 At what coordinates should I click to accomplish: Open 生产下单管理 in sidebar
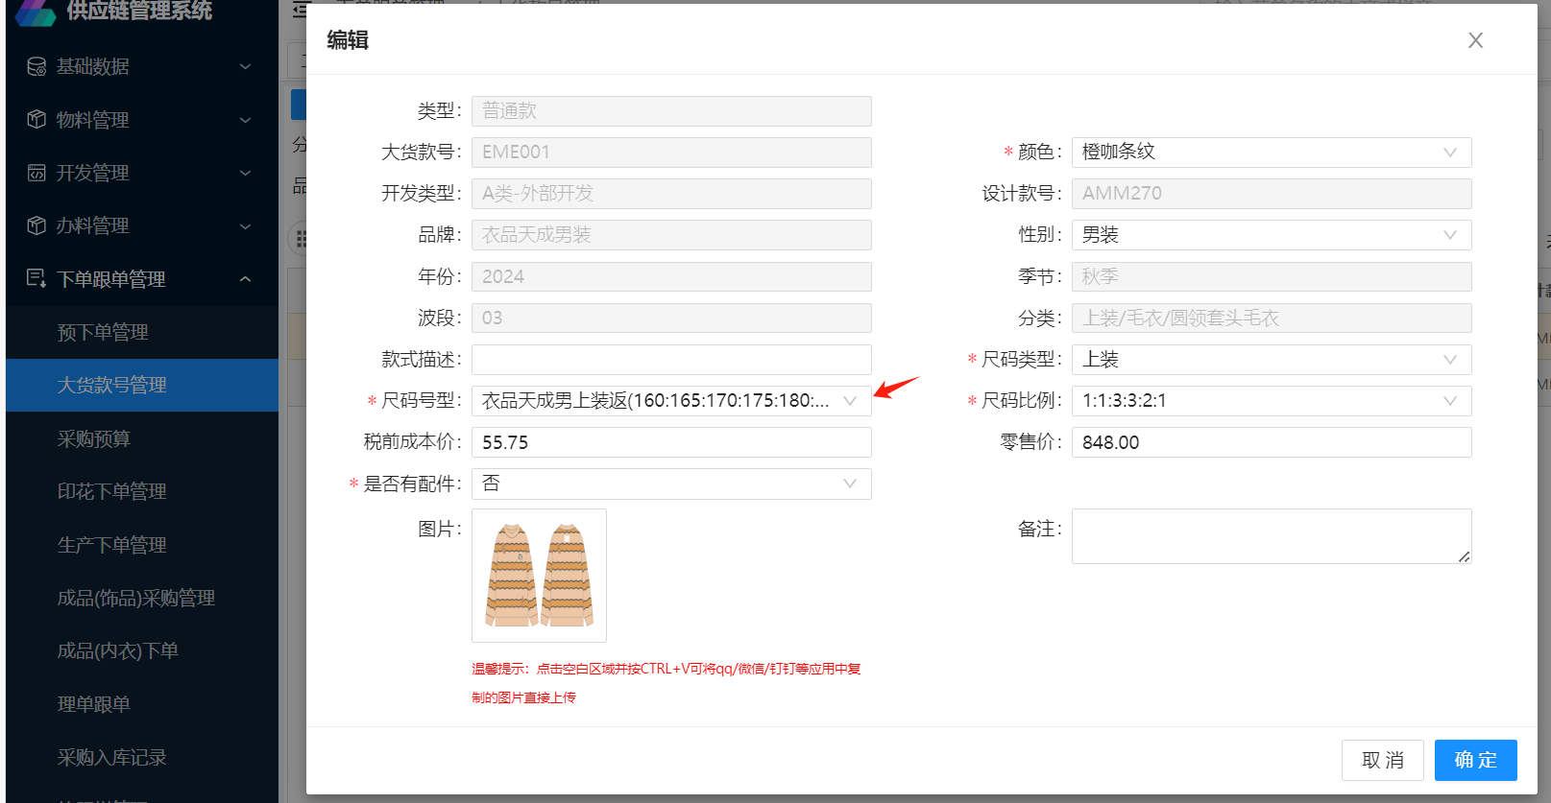coord(112,545)
